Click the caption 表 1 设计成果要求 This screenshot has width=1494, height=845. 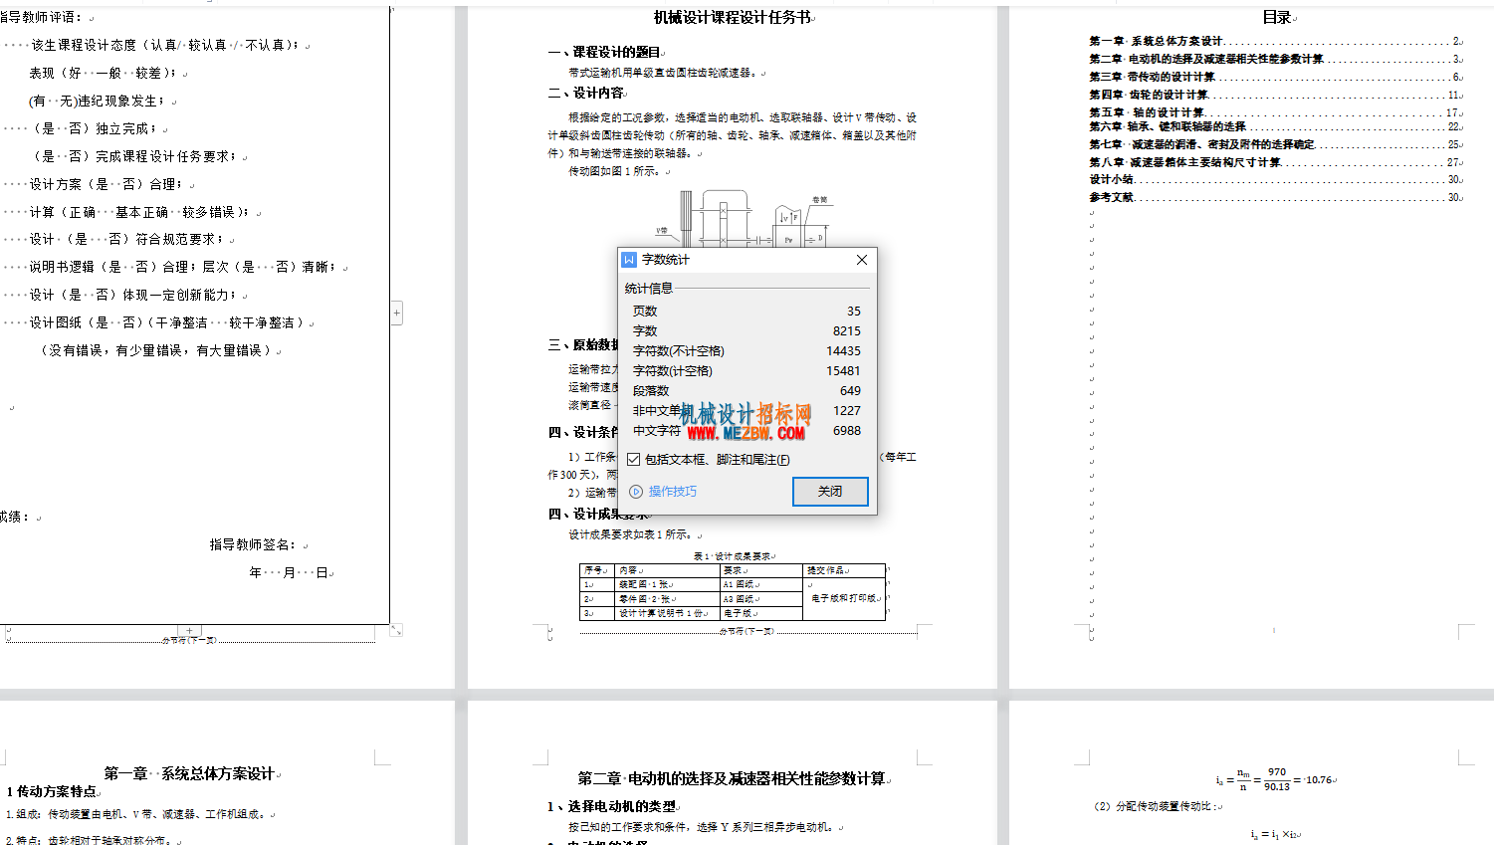pos(733,556)
